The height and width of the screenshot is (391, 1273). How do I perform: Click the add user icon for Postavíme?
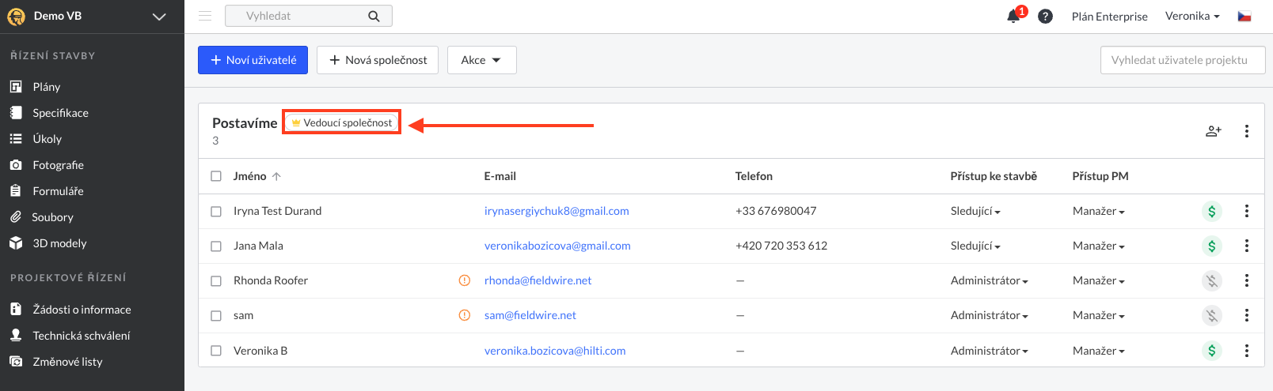coord(1214,131)
